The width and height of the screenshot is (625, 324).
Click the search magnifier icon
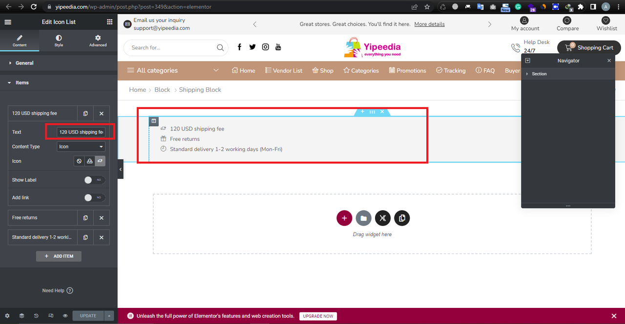tap(220, 48)
